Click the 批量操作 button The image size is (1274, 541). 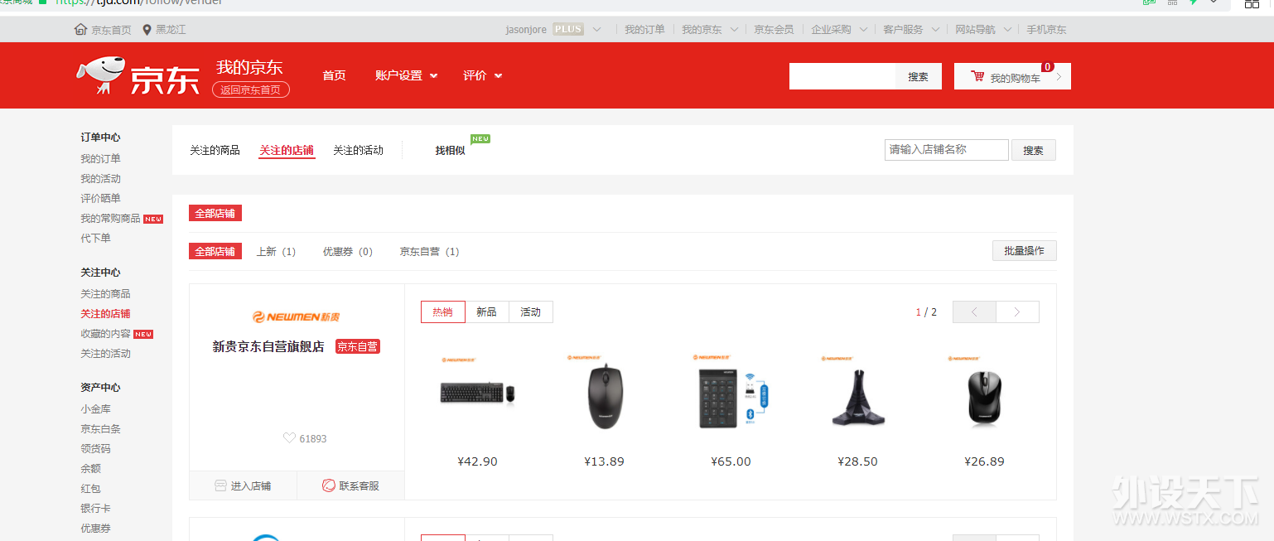pos(1024,251)
